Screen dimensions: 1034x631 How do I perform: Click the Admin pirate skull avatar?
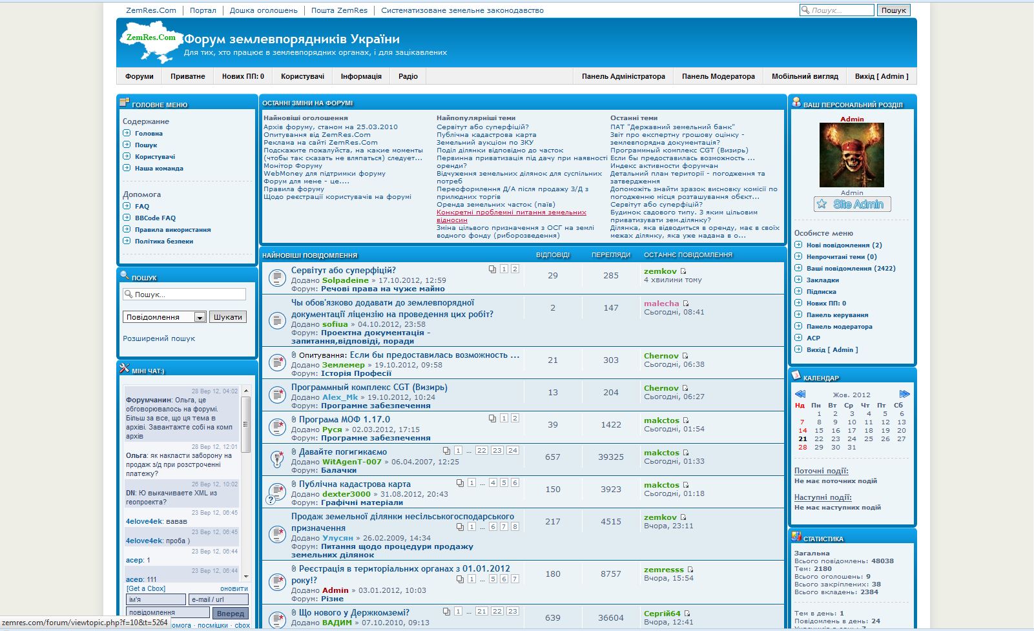pos(852,155)
